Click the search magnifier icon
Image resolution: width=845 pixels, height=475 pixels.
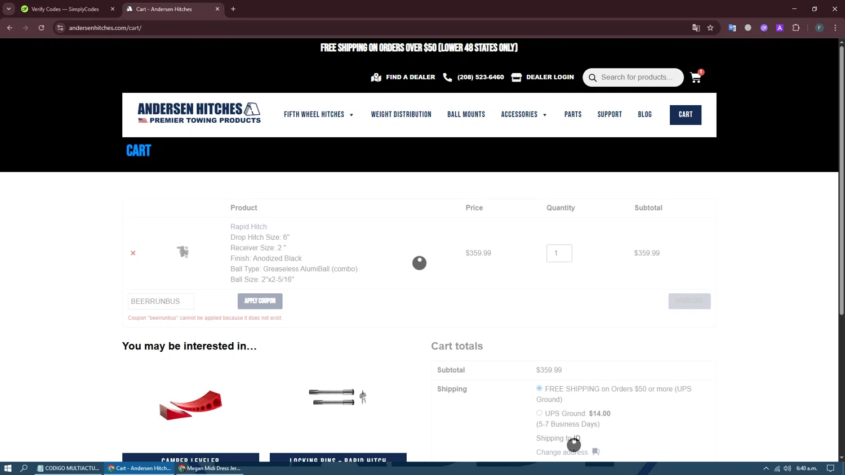pos(593,78)
